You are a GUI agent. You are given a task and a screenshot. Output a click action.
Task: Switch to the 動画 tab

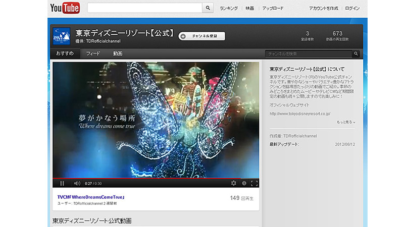pos(118,53)
